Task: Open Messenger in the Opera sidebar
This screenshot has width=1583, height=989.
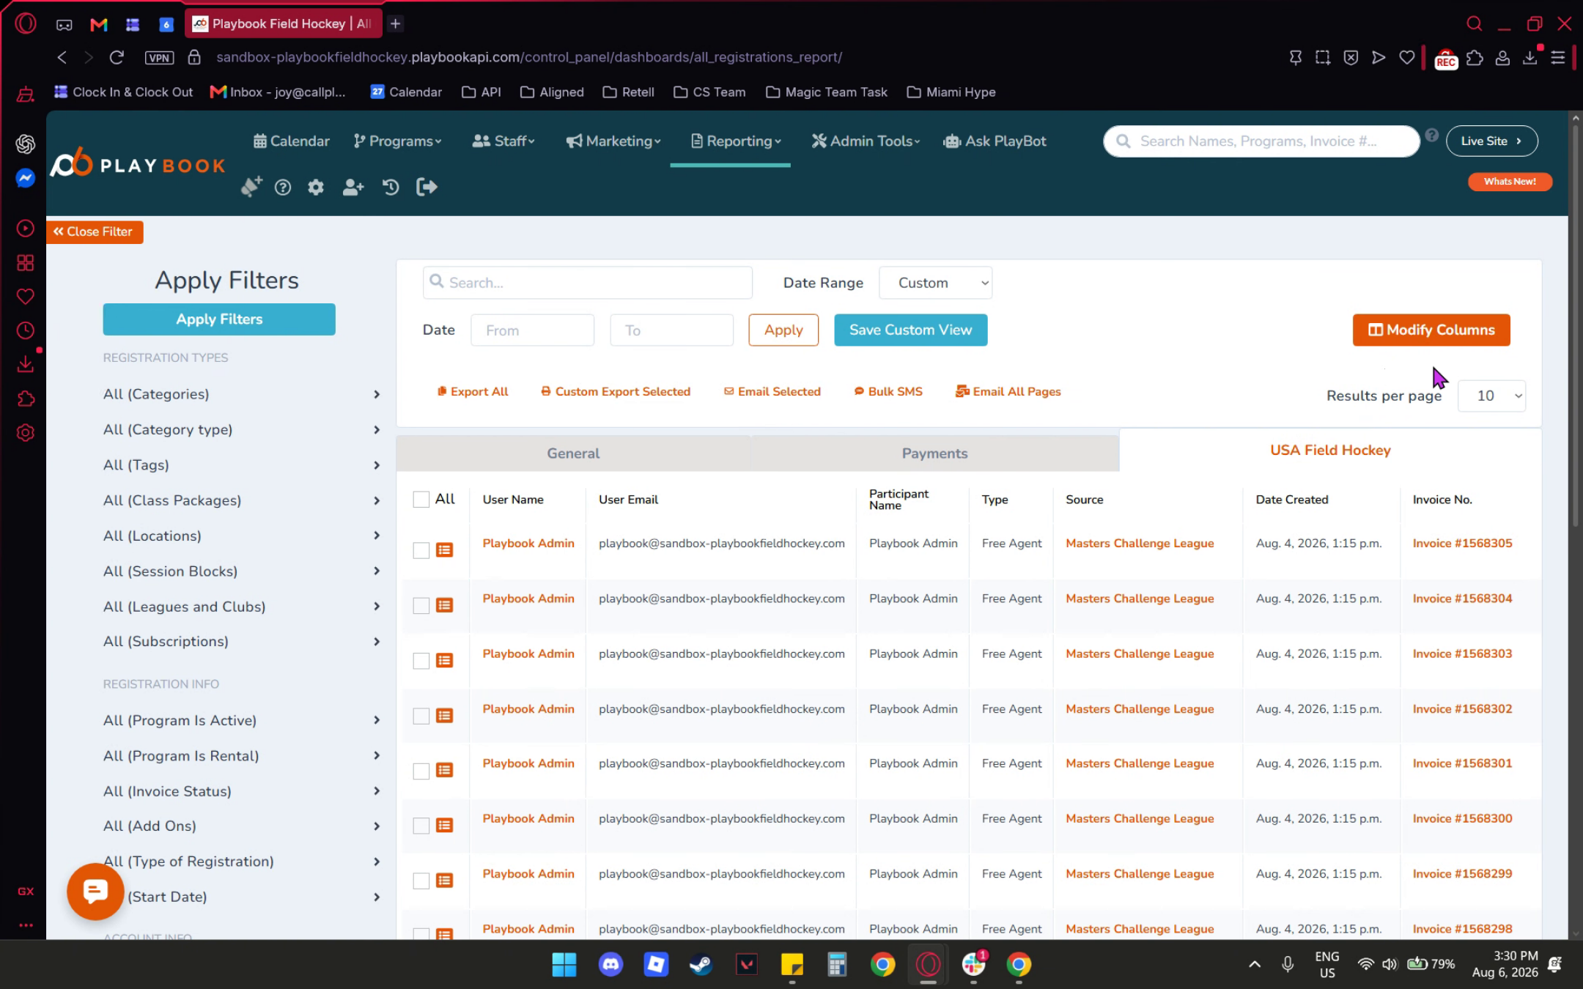Action: [26, 178]
